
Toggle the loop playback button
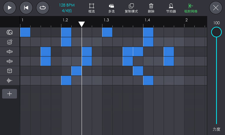coord(43,7)
